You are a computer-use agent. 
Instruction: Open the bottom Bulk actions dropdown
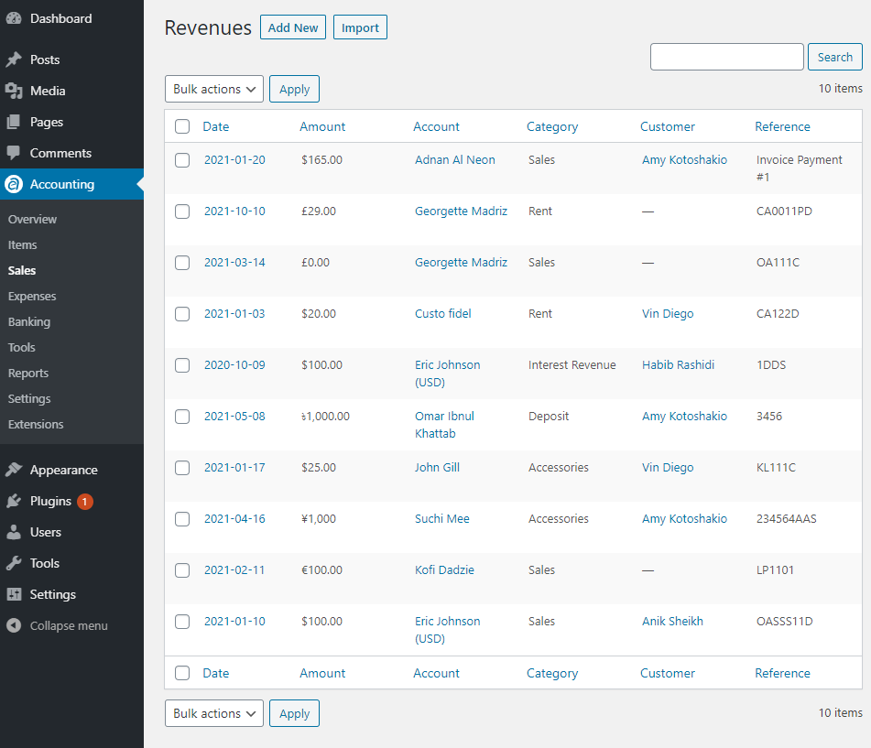[214, 713]
